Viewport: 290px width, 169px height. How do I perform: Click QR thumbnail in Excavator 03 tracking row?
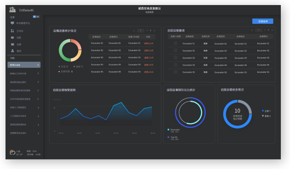pyautogui.click(x=176, y=58)
